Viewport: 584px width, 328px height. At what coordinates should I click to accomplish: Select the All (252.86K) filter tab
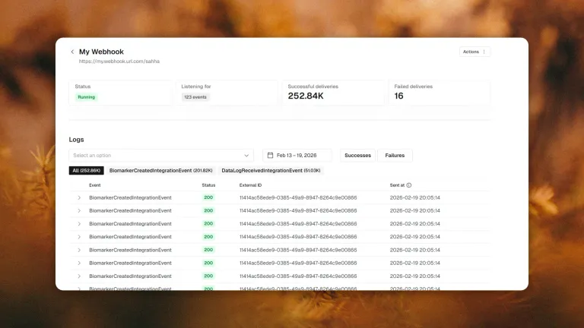(87, 170)
